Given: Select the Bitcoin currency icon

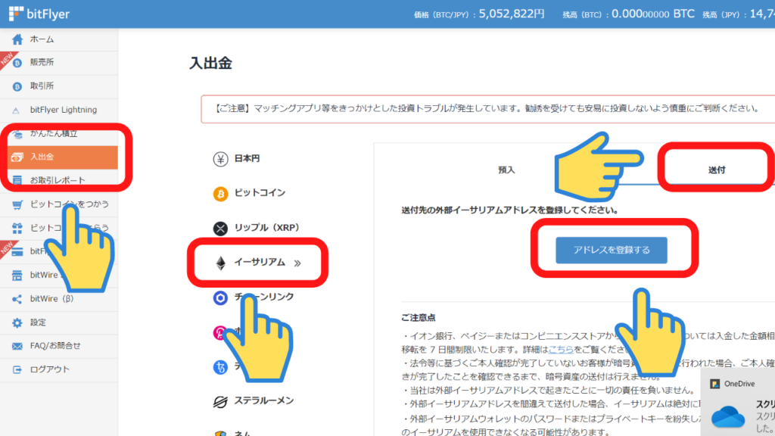Looking at the screenshot, I should click(x=221, y=194).
